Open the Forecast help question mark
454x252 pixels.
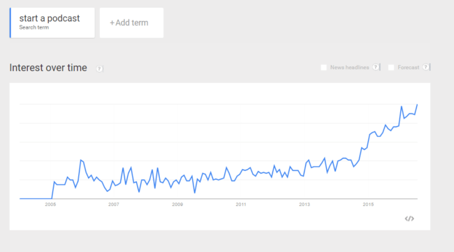(425, 67)
